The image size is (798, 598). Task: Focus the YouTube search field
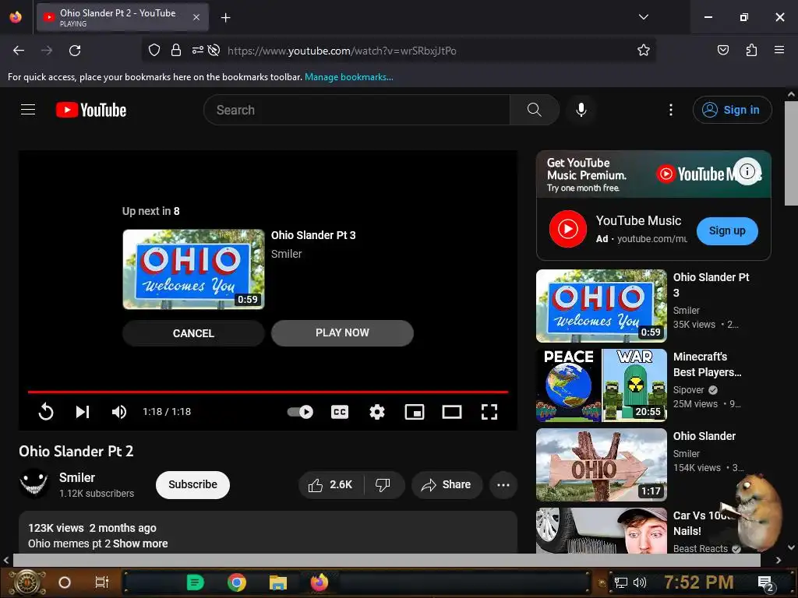pyautogui.click(x=356, y=110)
